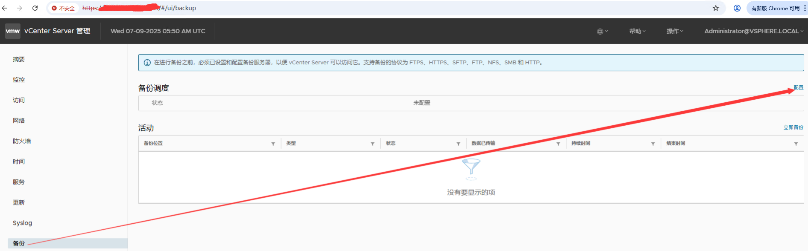The height and width of the screenshot is (251, 808).
Task: Click 配置 link for backup schedule
Action: click(799, 87)
